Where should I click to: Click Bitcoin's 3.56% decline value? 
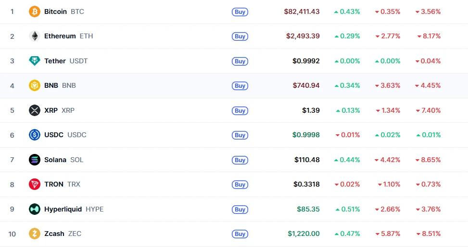coord(428,12)
